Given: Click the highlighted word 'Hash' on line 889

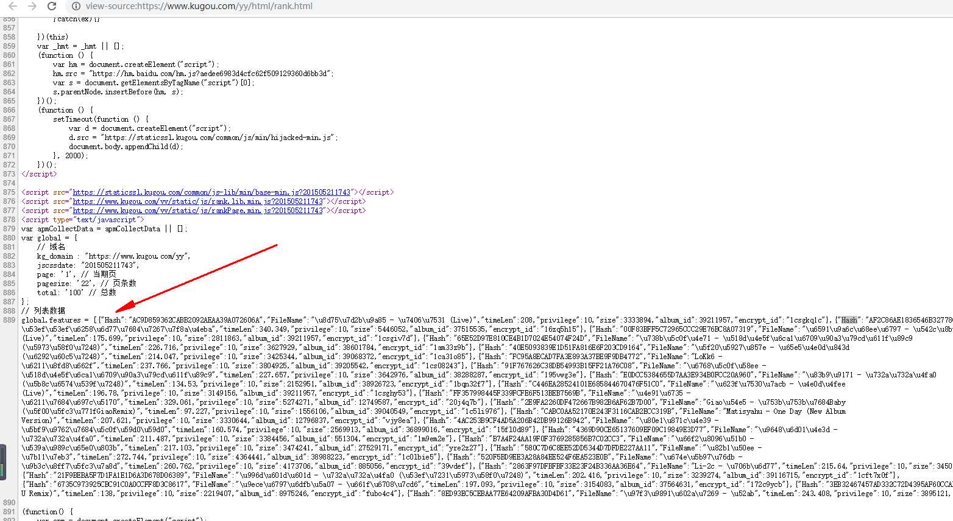Looking at the screenshot, I should click(x=849, y=320).
